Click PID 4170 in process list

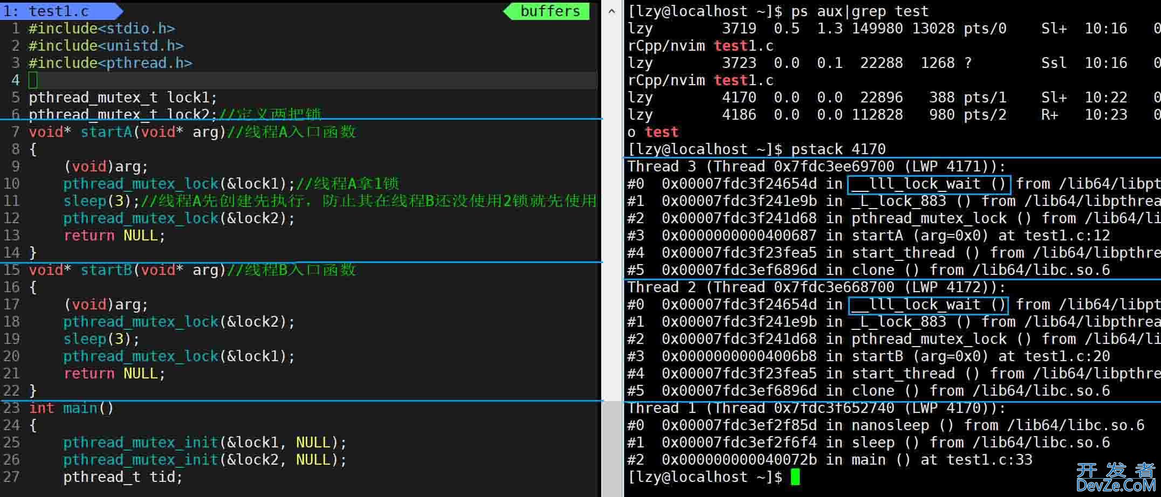pos(739,98)
